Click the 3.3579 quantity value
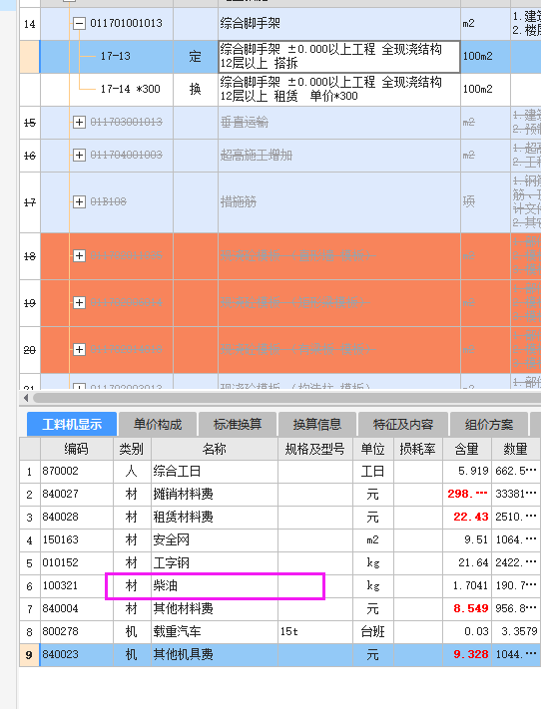Image resolution: width=541 pixels, height=709 pixels. click(519, 631)
